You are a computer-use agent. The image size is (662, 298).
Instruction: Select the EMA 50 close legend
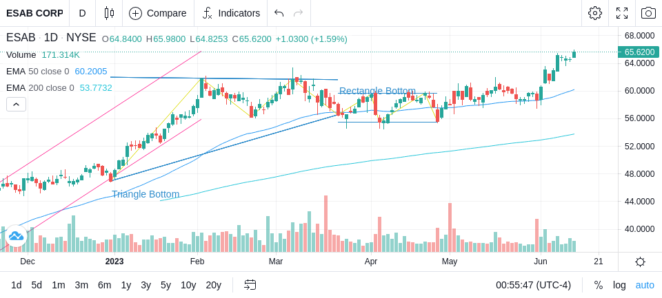pyautogui.click(x=37, y=72)
